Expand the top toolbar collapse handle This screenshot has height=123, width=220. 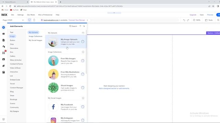pyautogui.click(x=114, y=13)
